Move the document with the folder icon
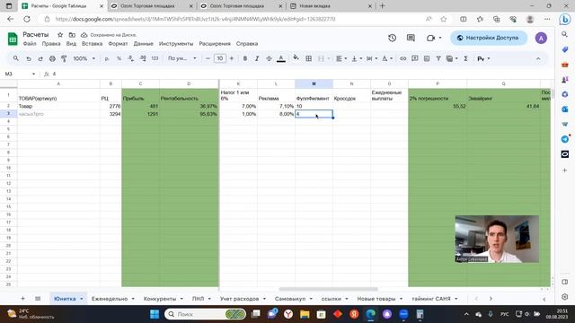This screenshot has width=575, height=323. pyautogui.click(x=72, y=35)
